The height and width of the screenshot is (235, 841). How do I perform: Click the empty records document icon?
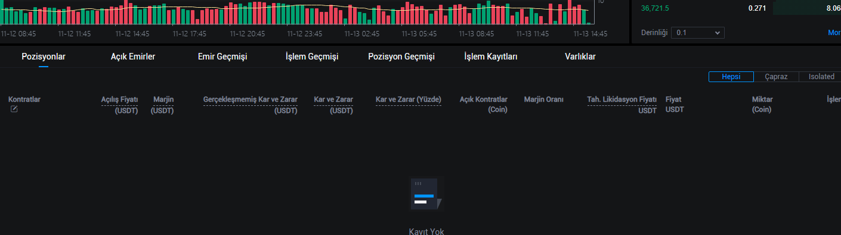pos(426,194)
